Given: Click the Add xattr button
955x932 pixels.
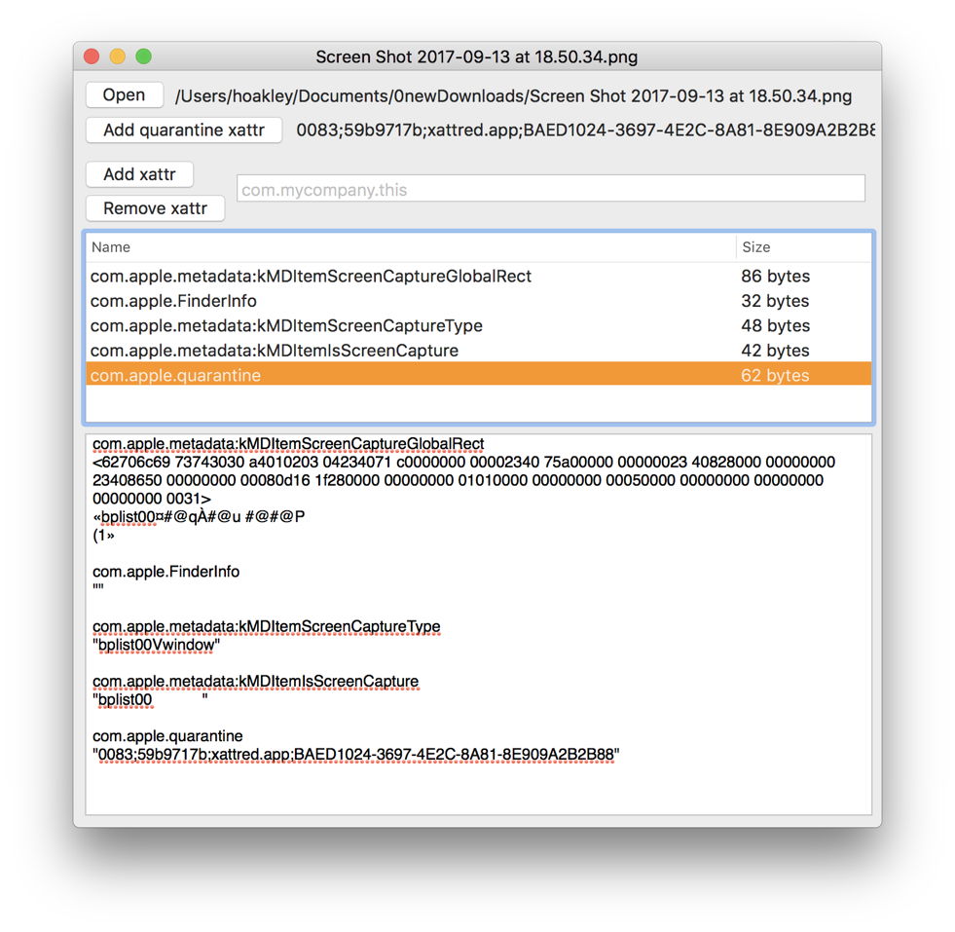Looking at the screenshot, I should [x=139, y=174].
